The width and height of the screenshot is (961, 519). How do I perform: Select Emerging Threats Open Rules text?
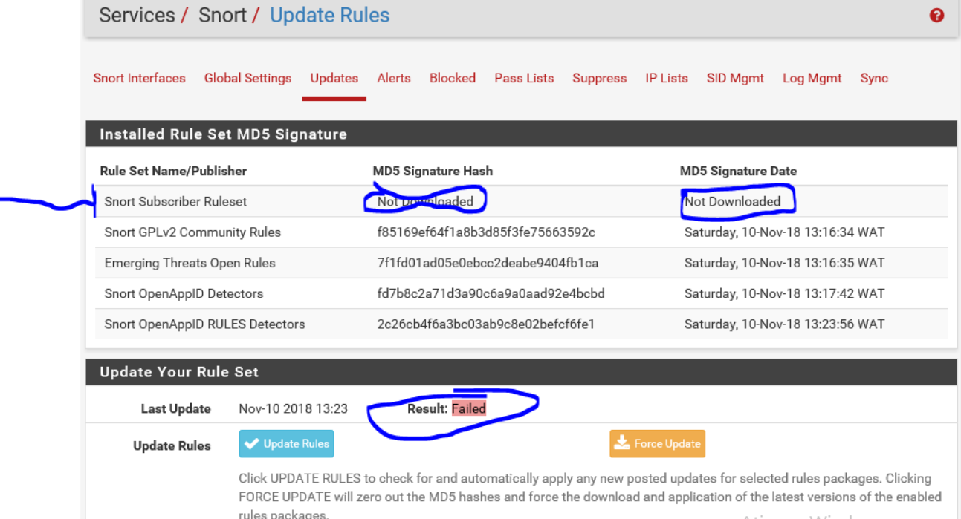(190, 263)
